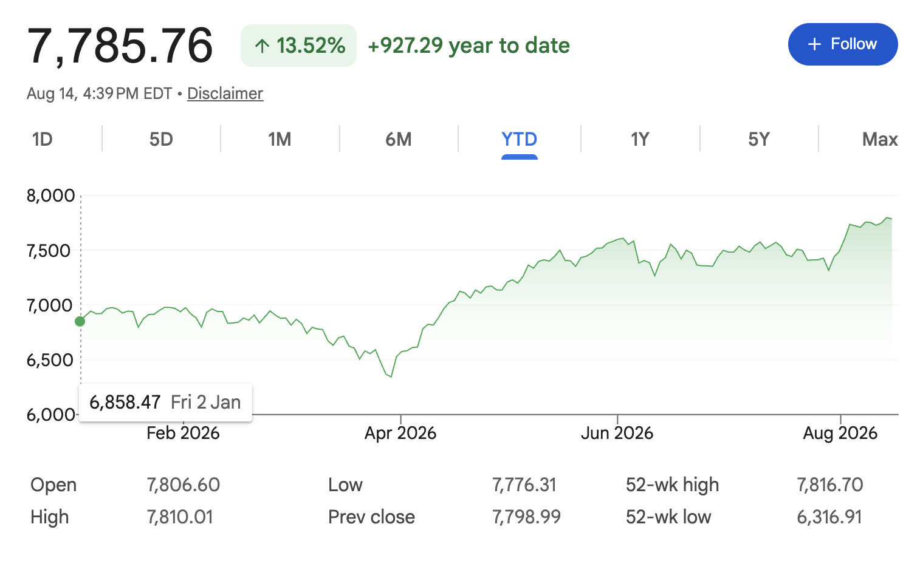Show the Max time range
The image size is (920, 561).
879,140
